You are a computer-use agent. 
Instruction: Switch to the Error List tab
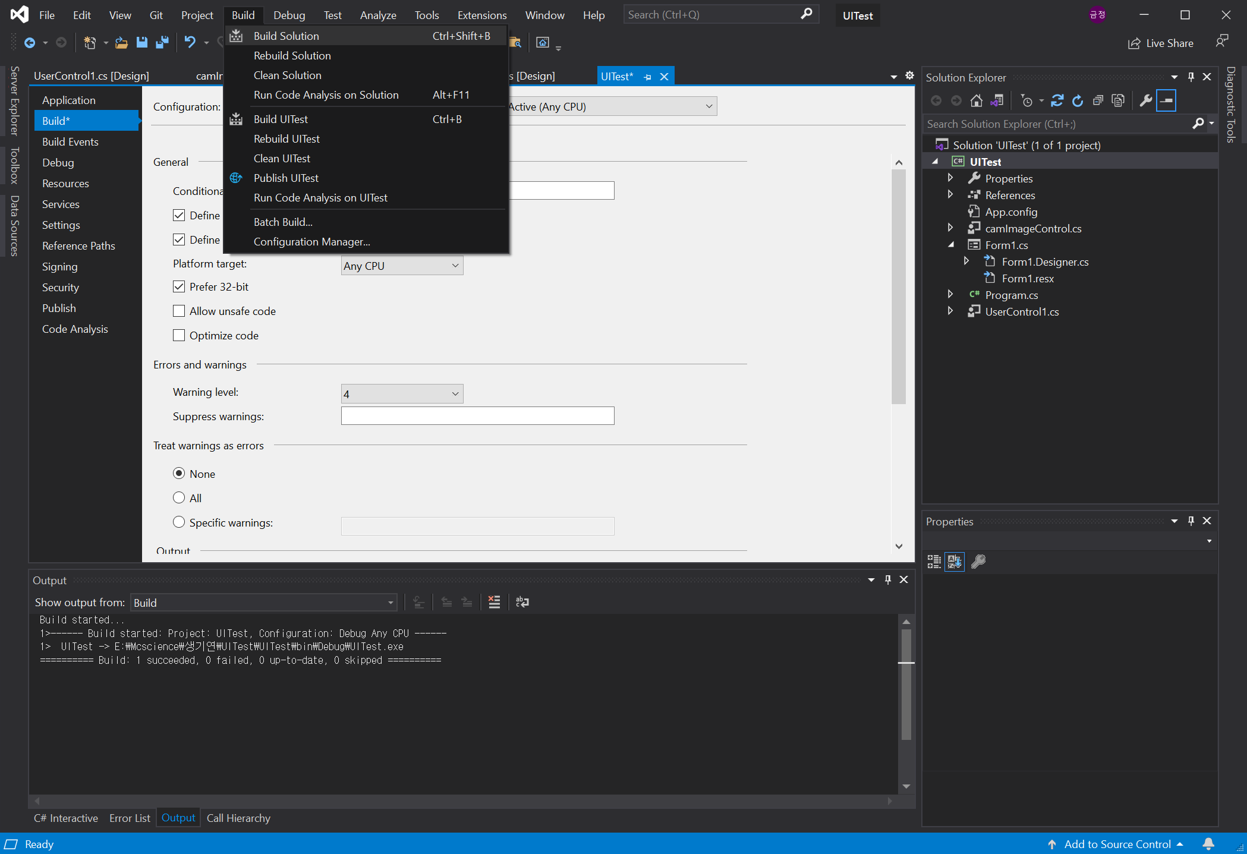pos(130,818)
